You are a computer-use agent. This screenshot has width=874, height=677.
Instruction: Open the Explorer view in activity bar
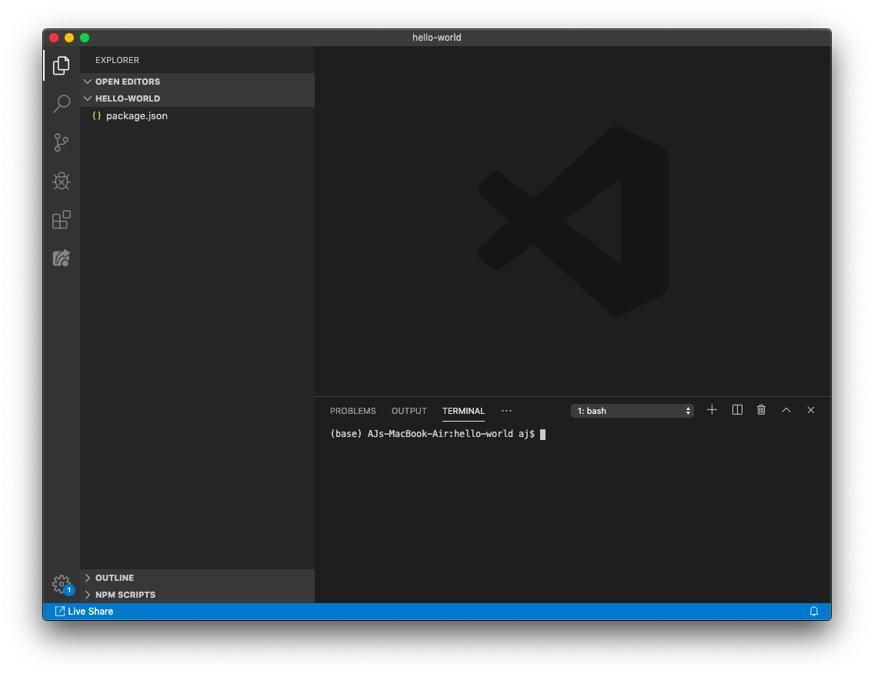62,66
